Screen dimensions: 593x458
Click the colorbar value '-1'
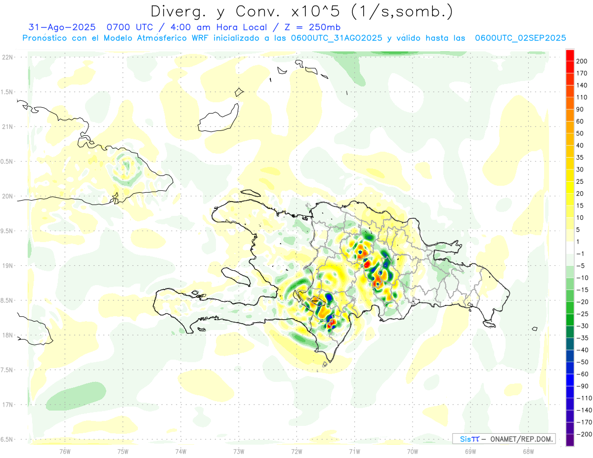[x=580, y=254]
